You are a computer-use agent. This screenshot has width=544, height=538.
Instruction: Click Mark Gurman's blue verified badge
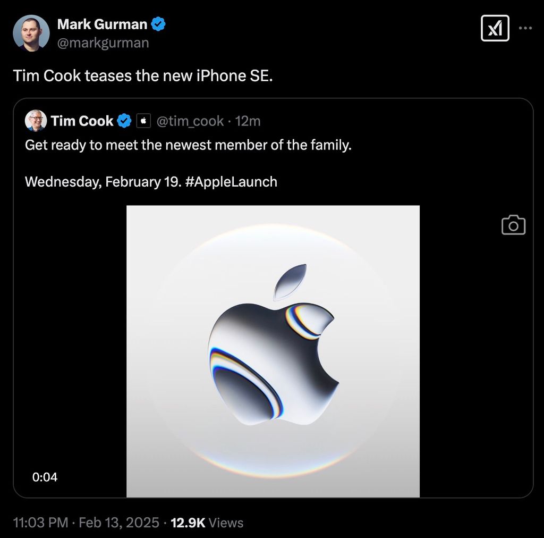click(158, 24)
